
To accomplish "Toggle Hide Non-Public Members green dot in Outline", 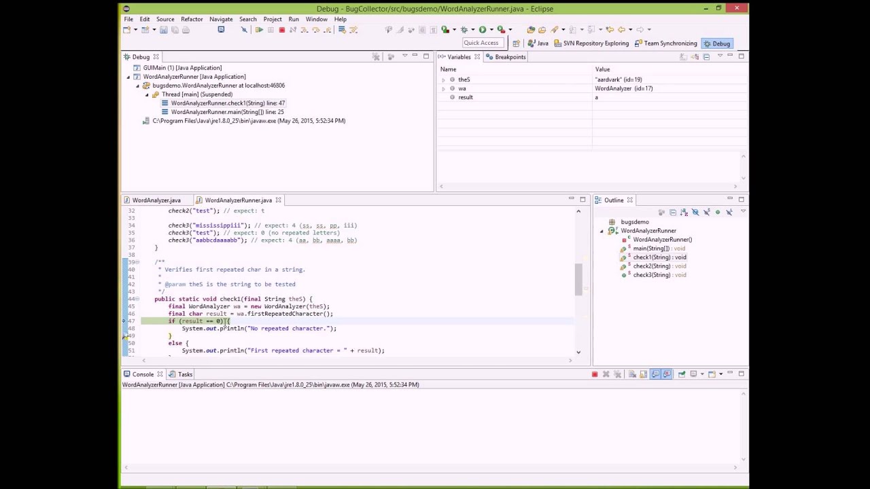I will pyautogui.click(x=718, y=212).
